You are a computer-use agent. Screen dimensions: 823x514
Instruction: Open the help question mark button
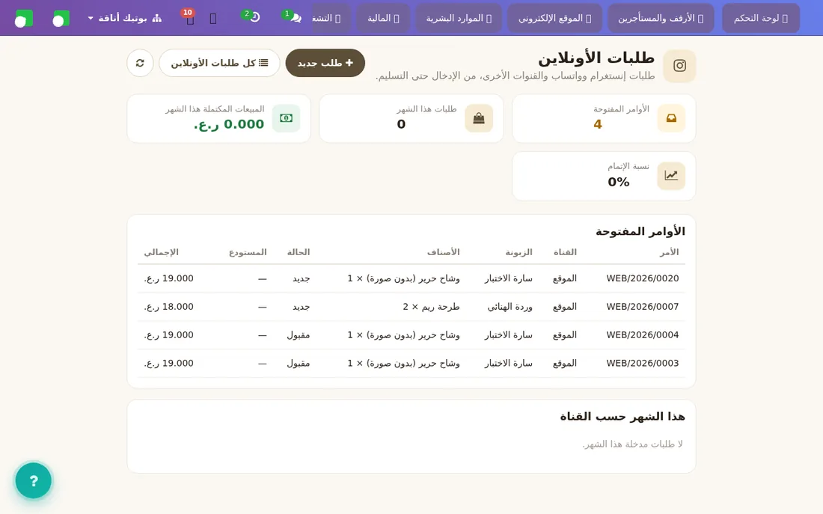click(x=34, y=480)
